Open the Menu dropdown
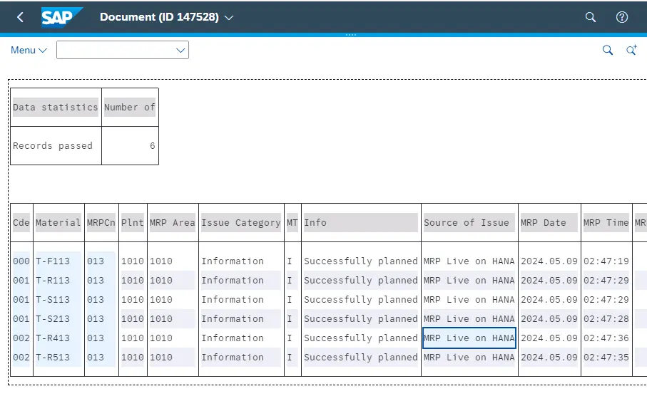The height and width of the screenshot is (401, 647). pyautogui.click(x=29, y=50)
